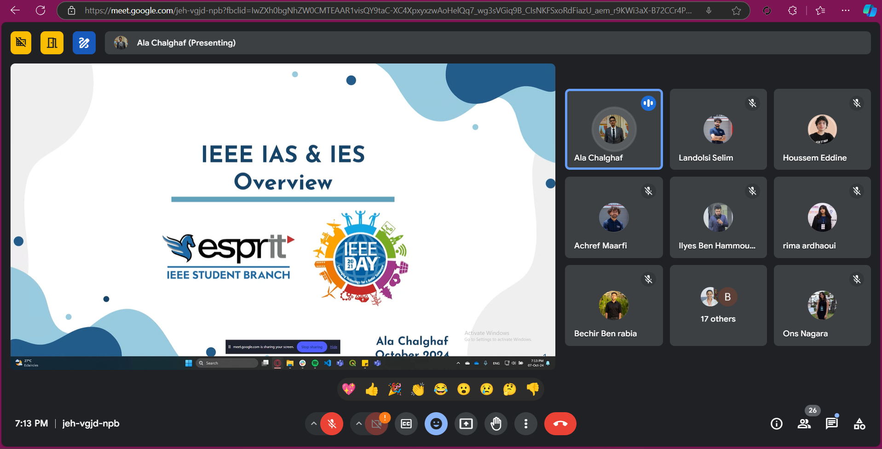Unmute the microphone button
The image size is (882, 449).
click(x=332, y=424)
